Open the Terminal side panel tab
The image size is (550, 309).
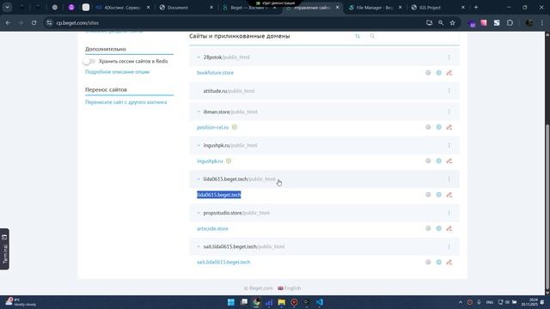[x=4, y=249]
